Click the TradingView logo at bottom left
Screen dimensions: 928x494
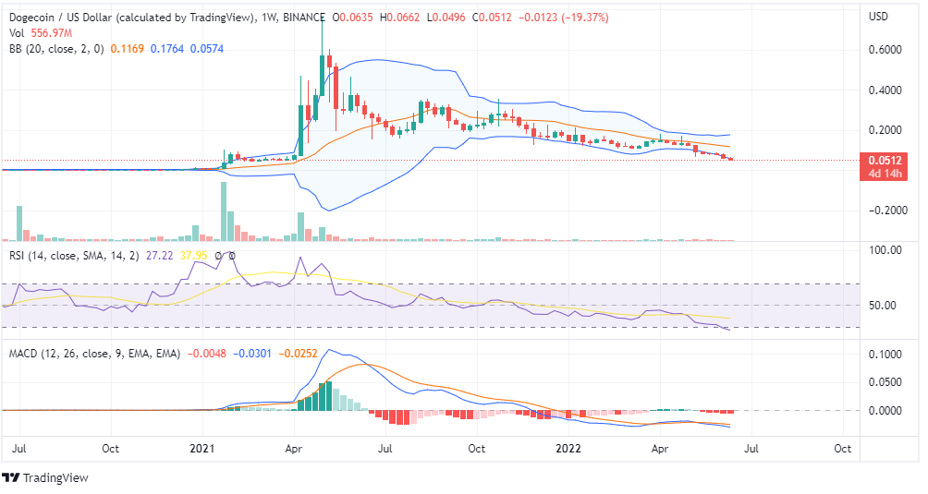(45, 477)
